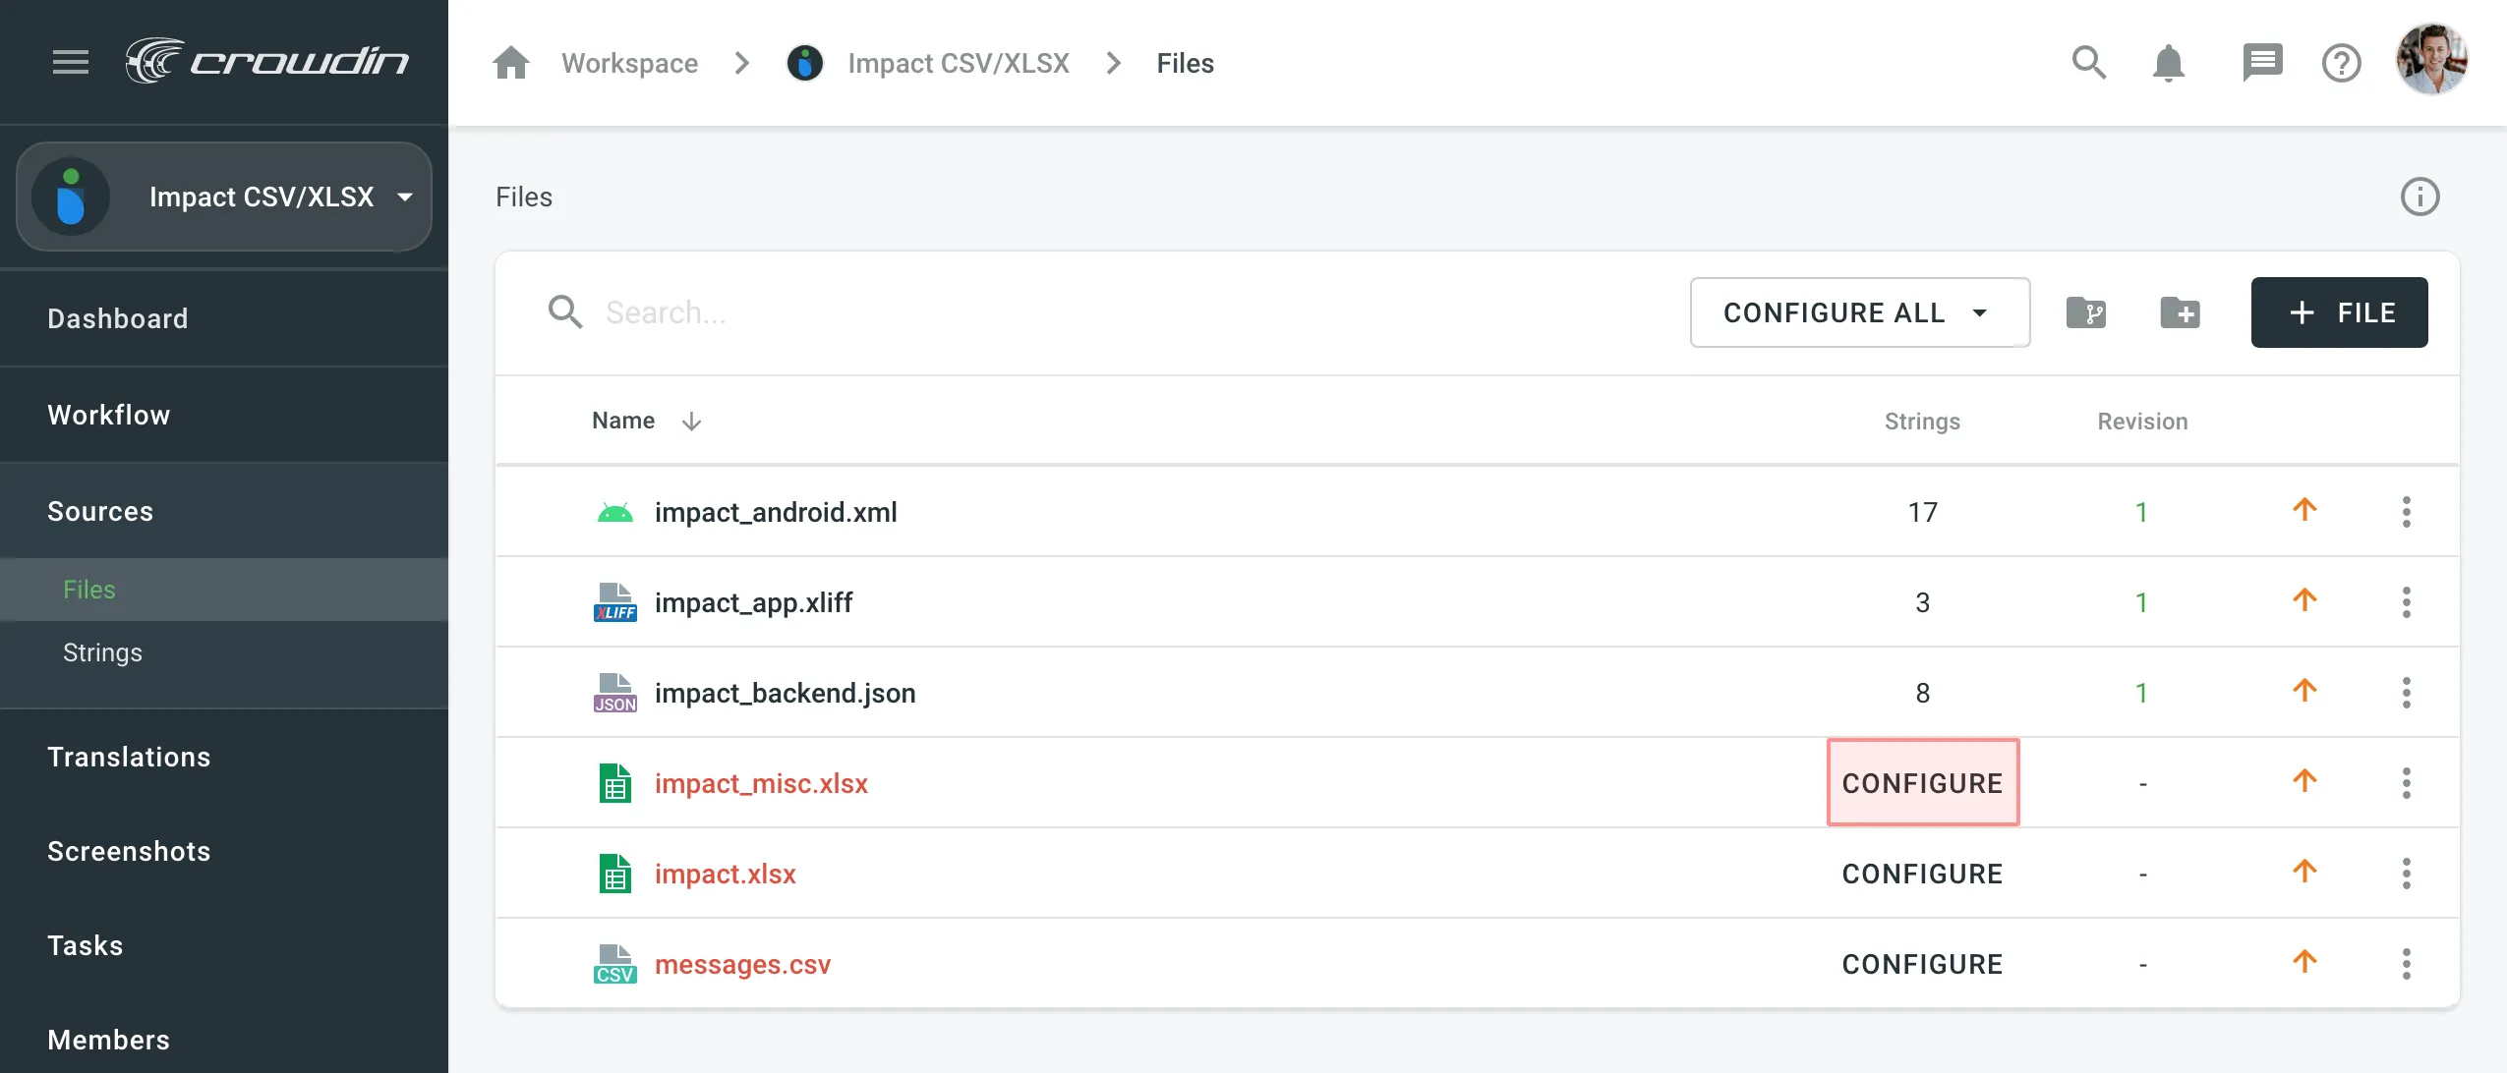The height and width of the screenshot is (1073, 2507).
Task: Open the impact_android.xml file
Action: [776, 512]
